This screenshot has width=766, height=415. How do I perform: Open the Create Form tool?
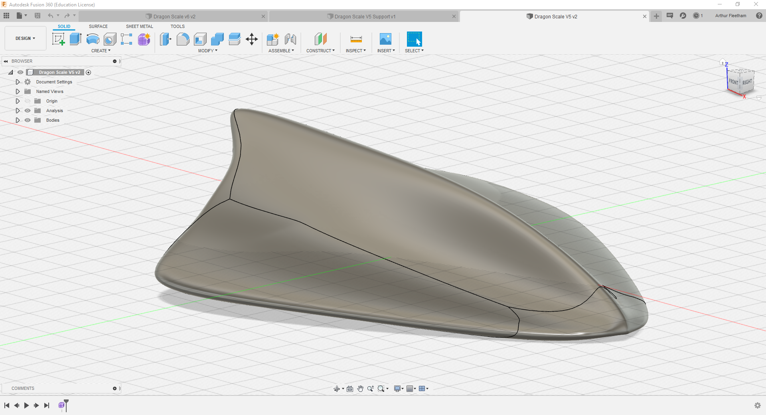tap(144, 39)
